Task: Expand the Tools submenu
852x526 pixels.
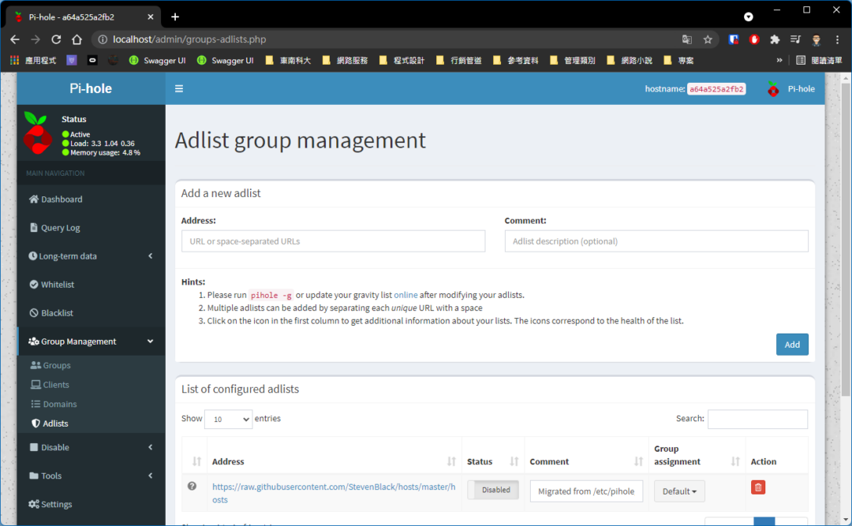Action: click(x=151, y=476)
